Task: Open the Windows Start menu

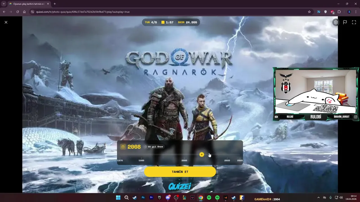Action: [x=118, y=198]
